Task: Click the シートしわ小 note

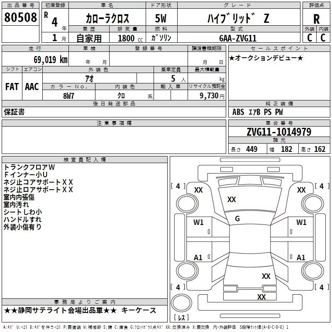Action: tap(23, 212)
